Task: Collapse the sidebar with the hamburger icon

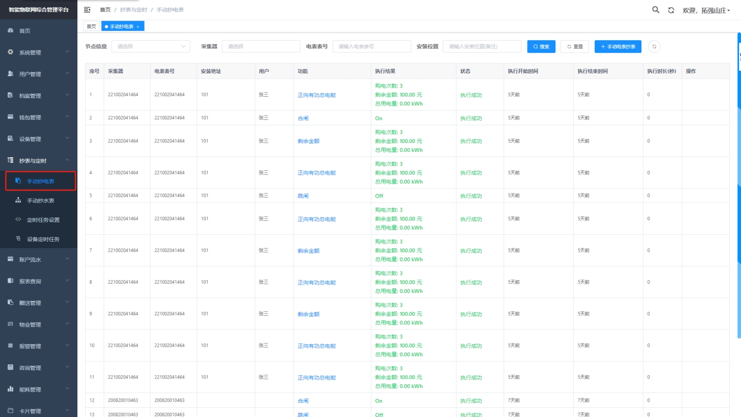Action: click(x=87, y=10)
